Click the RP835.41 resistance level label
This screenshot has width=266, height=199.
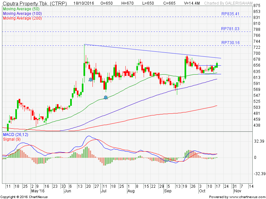pyautogui.click(x=230, y=14)
